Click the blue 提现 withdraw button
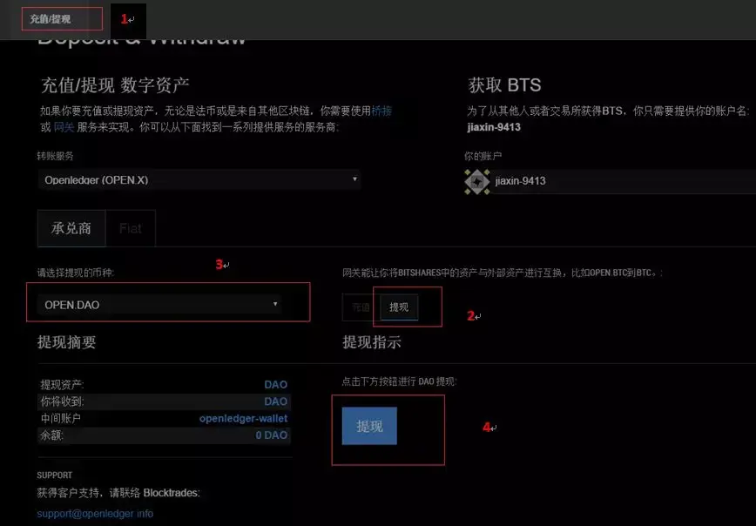This screenshot has height=526, width=756. 369,426
